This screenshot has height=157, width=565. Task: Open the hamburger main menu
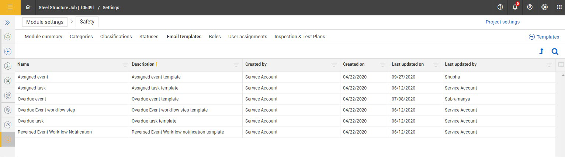pyautogui.click(x=10, y=7)
